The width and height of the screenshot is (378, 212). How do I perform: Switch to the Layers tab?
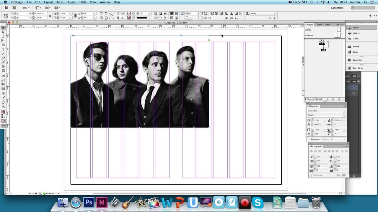319,25
